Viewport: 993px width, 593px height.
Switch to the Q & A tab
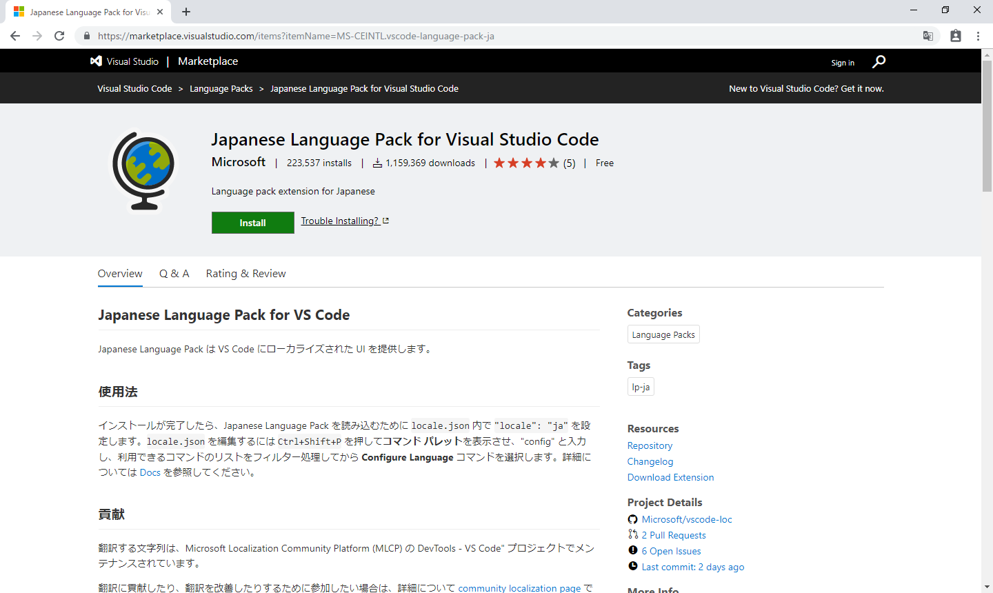pos(174,274)
